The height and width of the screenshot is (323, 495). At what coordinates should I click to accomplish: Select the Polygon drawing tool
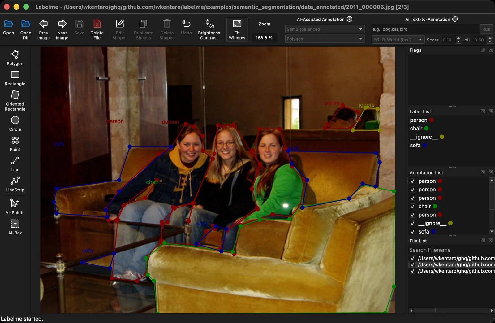pos(15,58)
